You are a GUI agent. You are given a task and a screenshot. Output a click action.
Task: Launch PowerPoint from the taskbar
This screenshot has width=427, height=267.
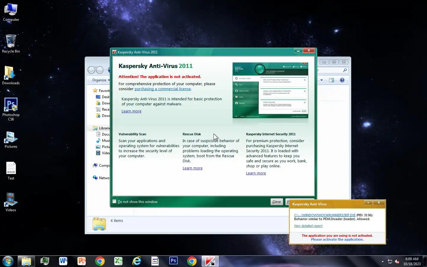tap(82, 261)
